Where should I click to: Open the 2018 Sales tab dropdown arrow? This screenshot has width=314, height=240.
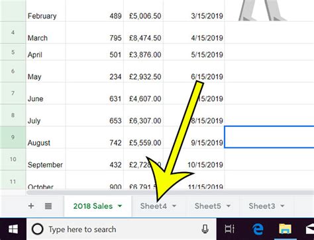[x=120, y=206]
